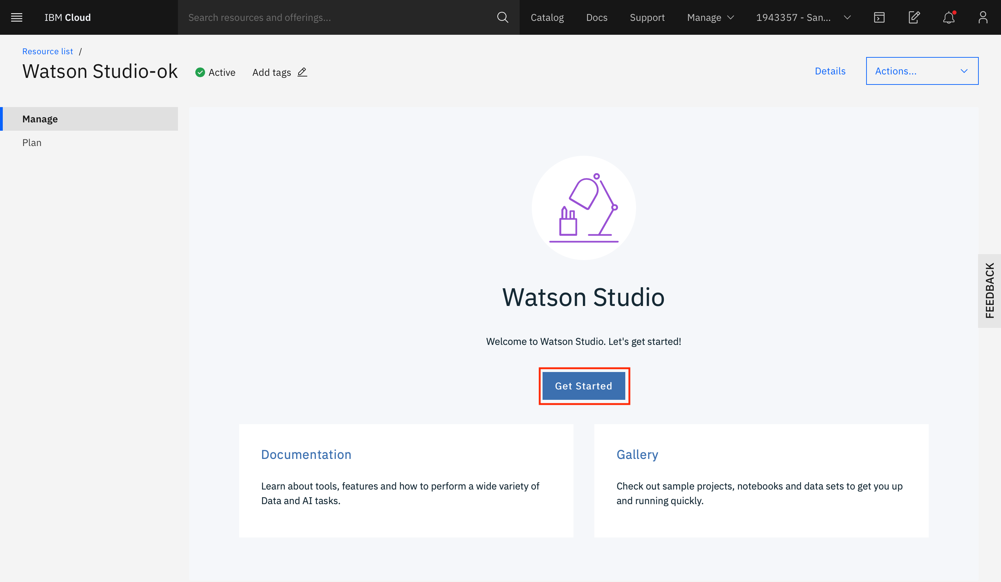Click the Active status indicator
The image size is (1001, 582).
click(214, 72)
